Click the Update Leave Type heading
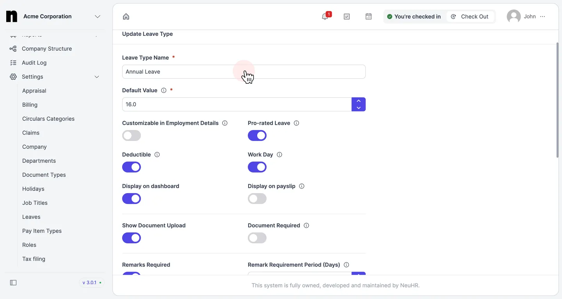This screenshot has height=299, width=562. [148, 34]
